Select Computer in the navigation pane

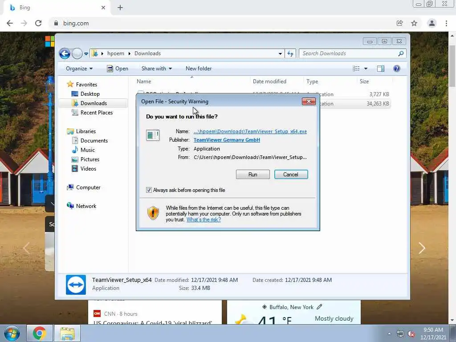point(88,187)
